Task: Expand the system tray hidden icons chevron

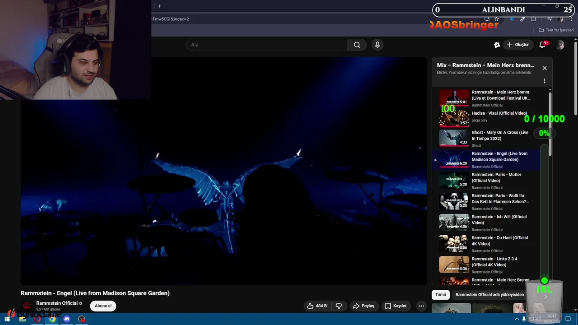Action: pos(517,319)
